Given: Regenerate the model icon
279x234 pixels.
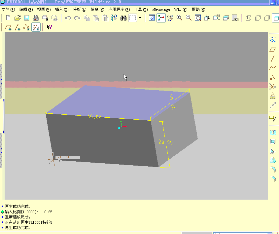Looking at the screenshot, I should 114,18.
